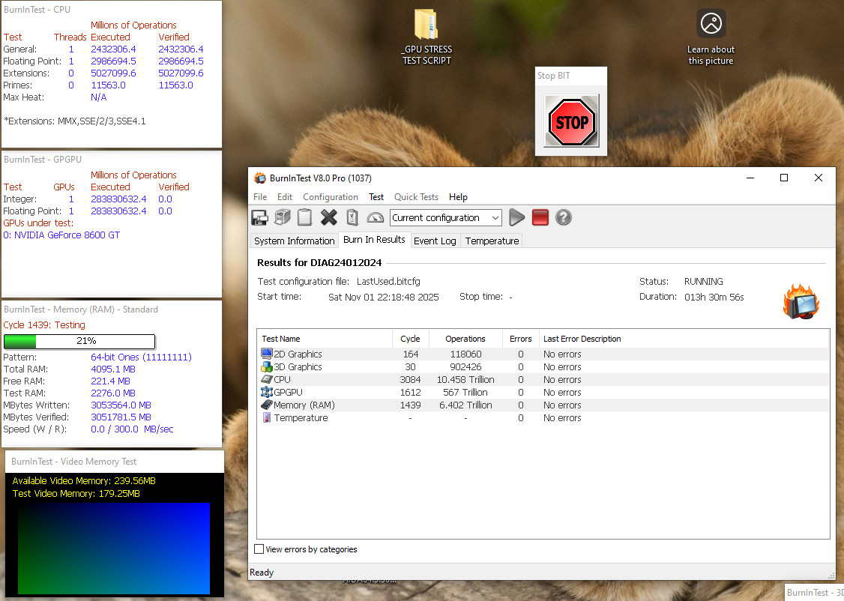The height and width of the screenshot is (601, 844).
Task: Click the RAM test 21% progress bar
Action: pos(80,341)
